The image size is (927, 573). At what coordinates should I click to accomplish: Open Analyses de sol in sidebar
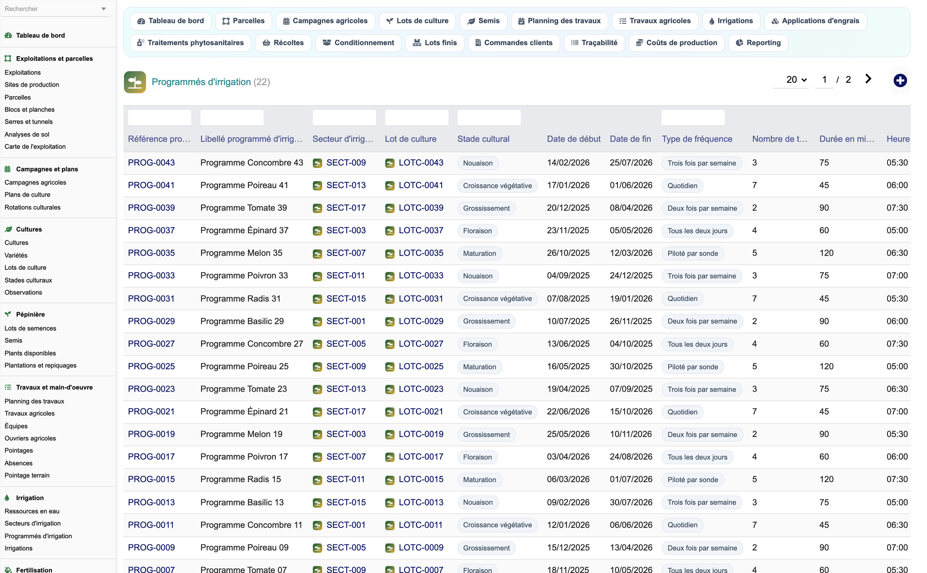(27, 134)
